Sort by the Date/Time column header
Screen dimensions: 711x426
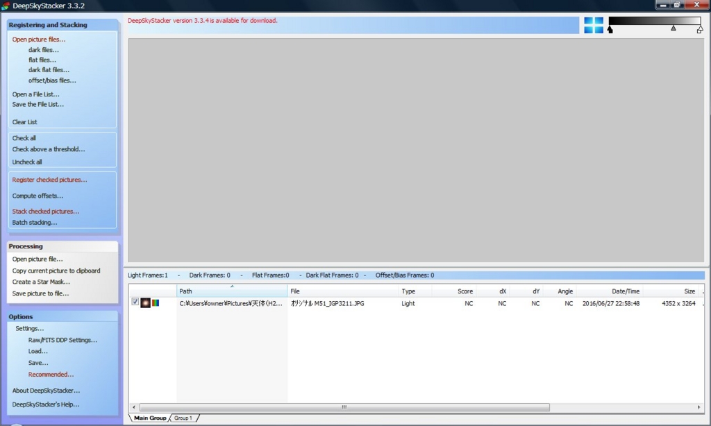point(610,291)
